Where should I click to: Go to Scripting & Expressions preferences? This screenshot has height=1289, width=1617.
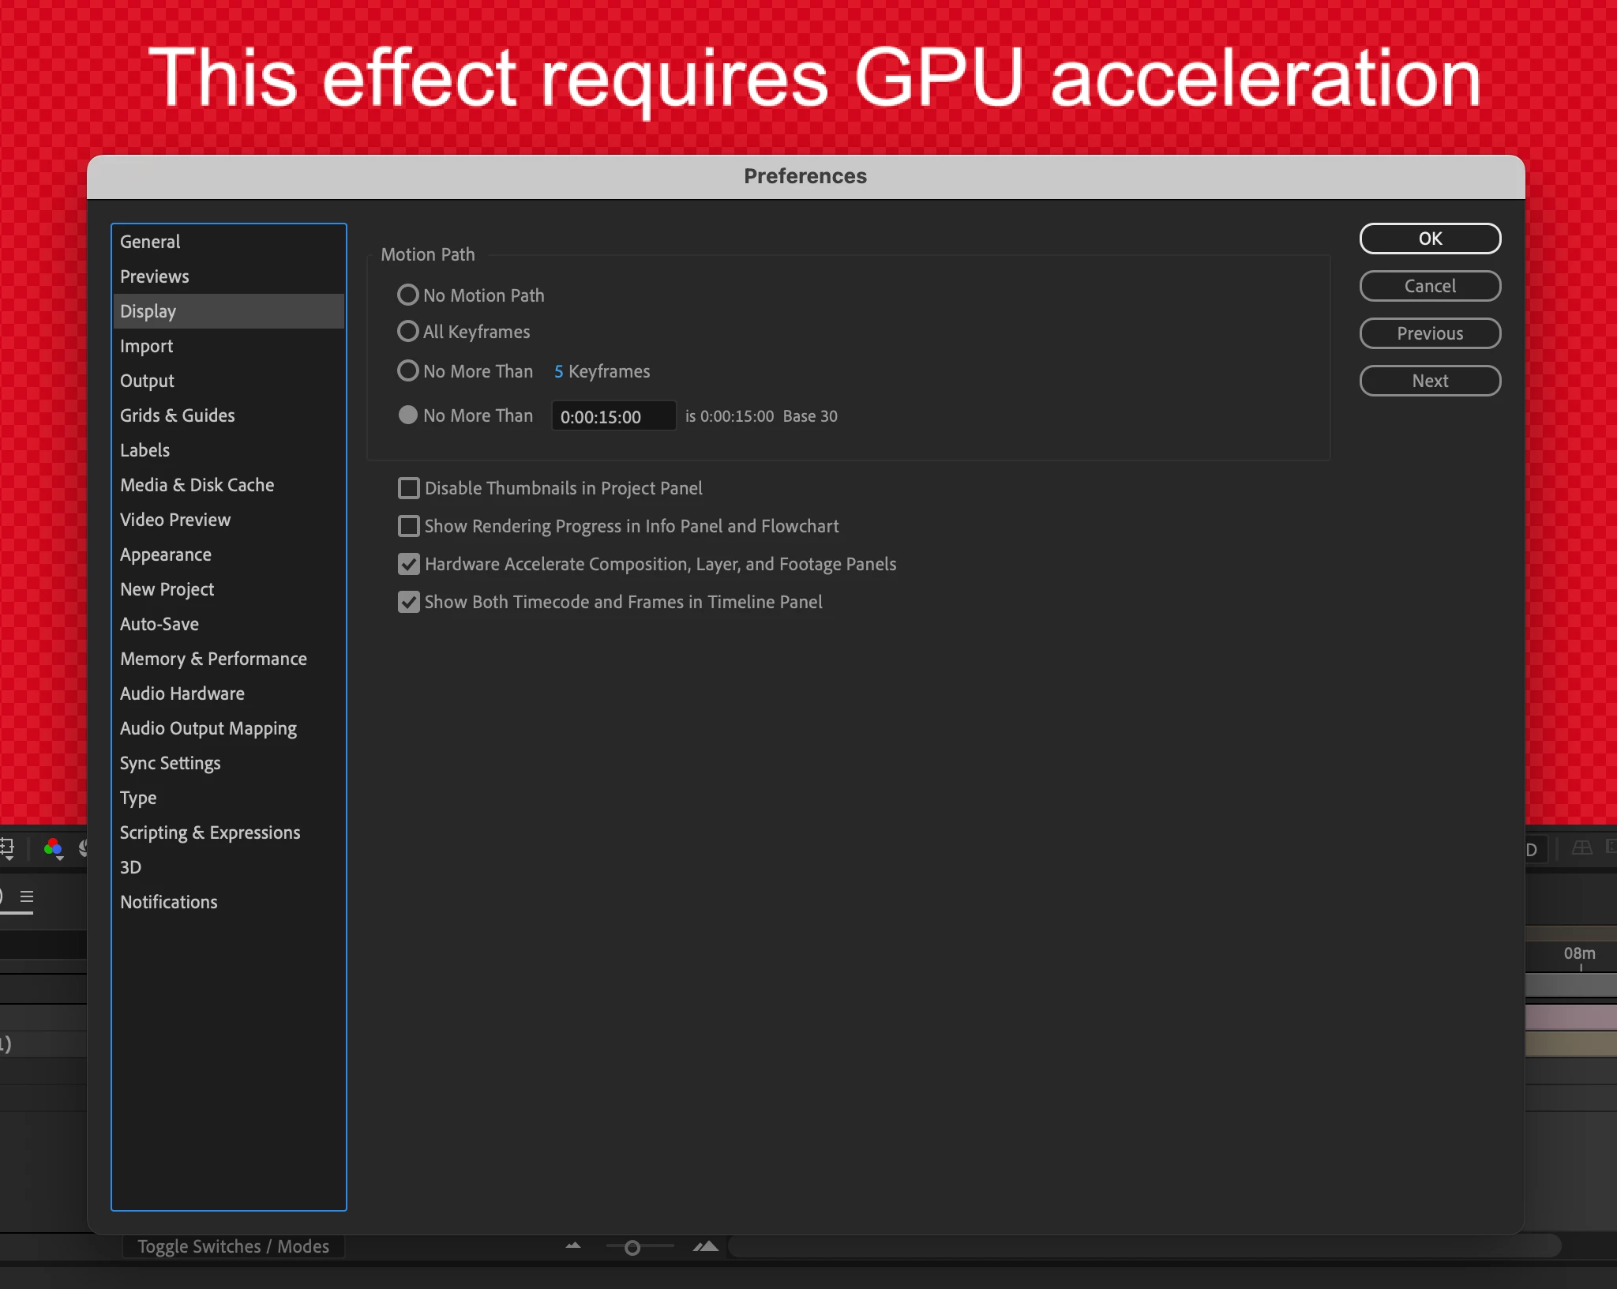[210, 832]
